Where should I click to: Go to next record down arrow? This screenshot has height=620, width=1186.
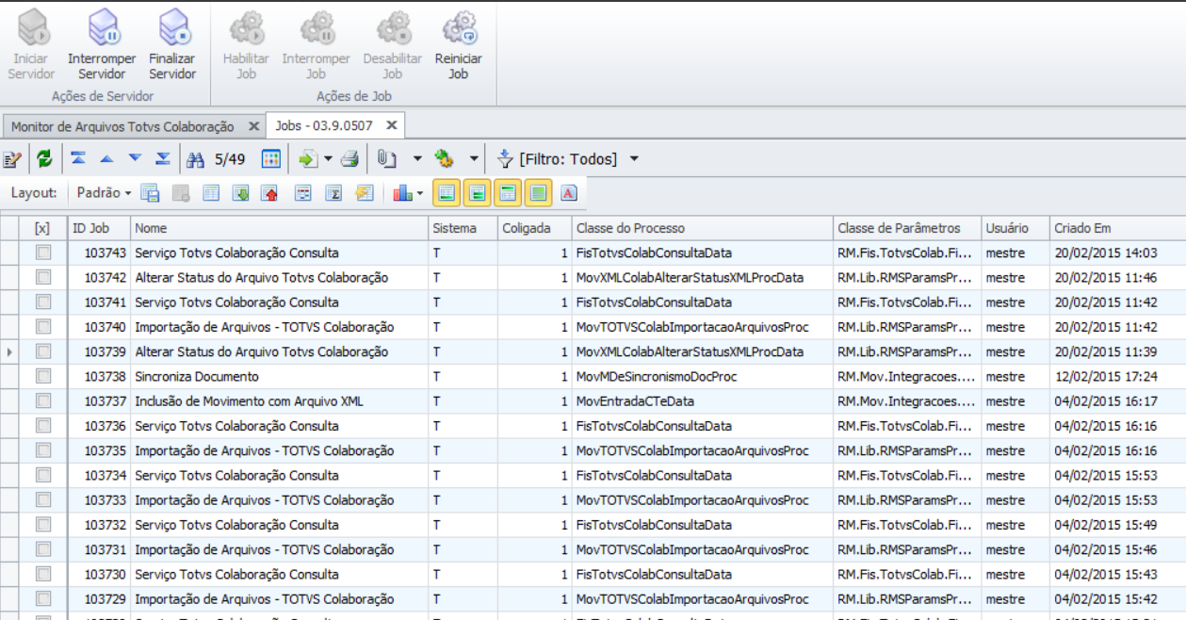[135, 158]
